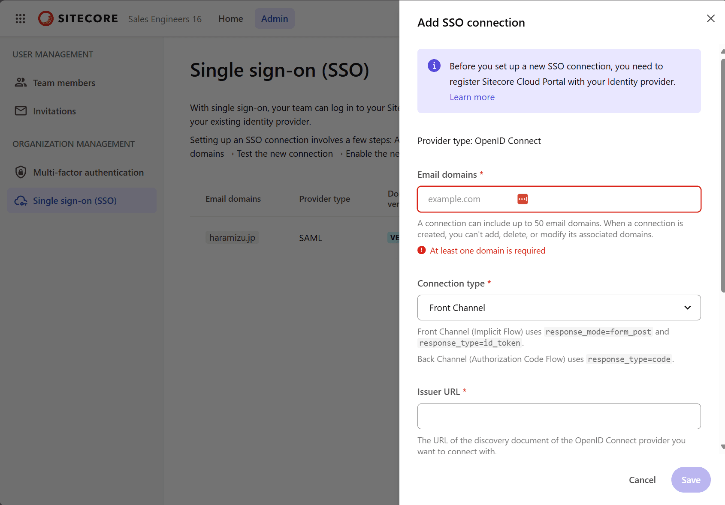Click the Sitecore logo

[x=78, y=18]
